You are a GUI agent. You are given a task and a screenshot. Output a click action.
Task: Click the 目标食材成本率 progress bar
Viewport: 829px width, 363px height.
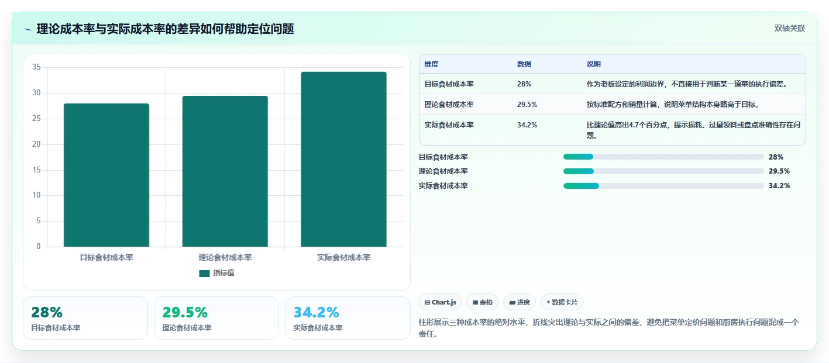click(663, 157)
